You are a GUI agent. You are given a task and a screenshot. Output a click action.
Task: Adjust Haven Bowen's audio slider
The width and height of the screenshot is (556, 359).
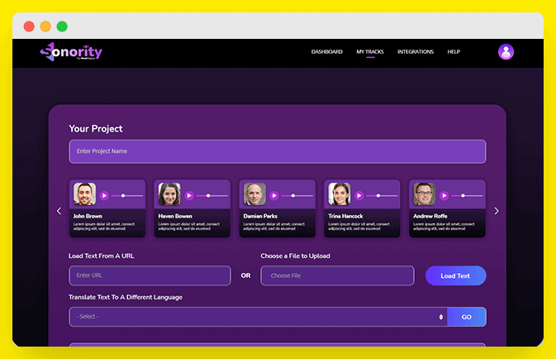212,196
